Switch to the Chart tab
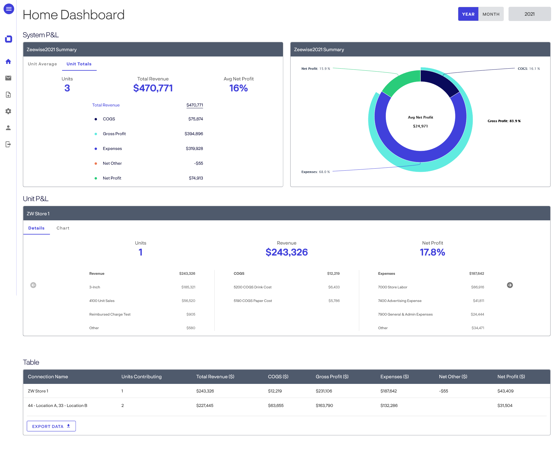Image resolution: width=557 pixels, height=459 pixels. pyautogui.click(x=63, y=228)
